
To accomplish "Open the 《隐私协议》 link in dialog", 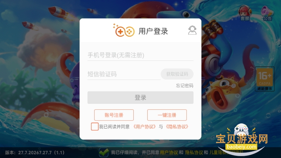I will [177, 127].
